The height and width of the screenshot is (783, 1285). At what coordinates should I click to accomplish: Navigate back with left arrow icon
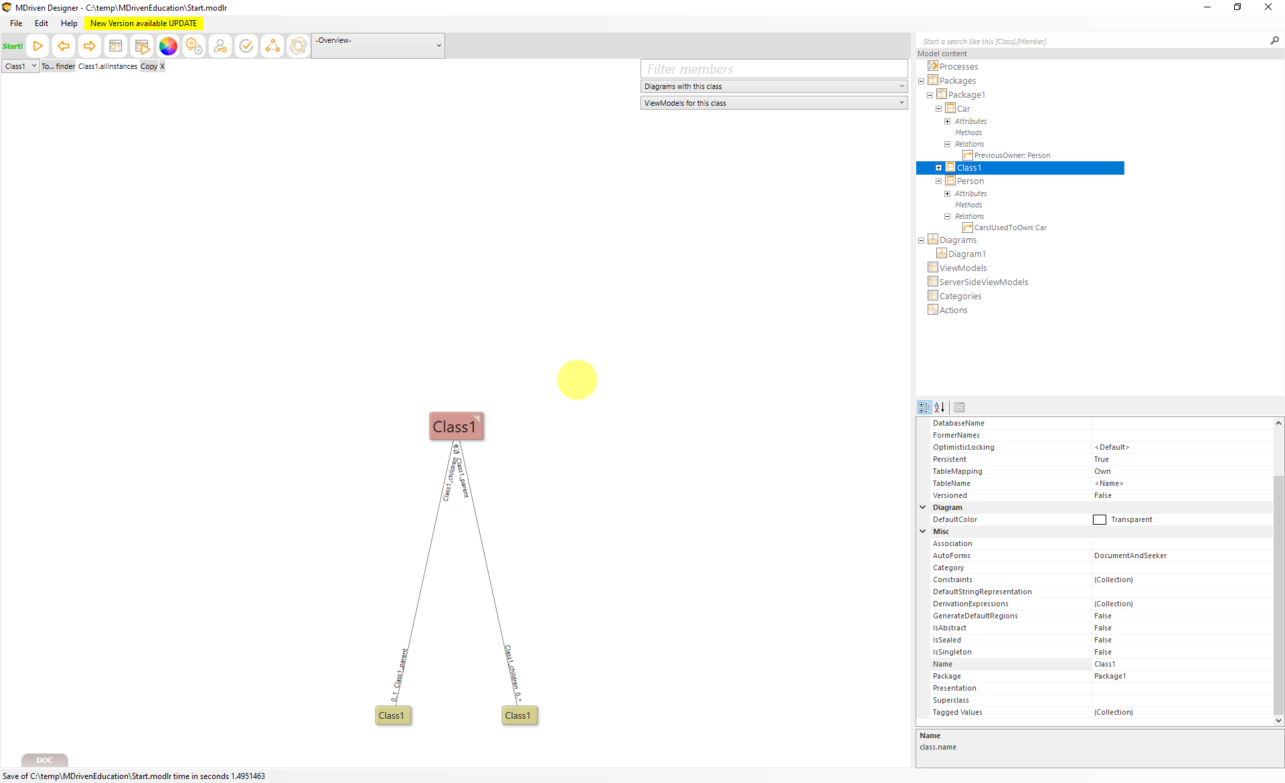pyautogui.click(x=64, y=46)
